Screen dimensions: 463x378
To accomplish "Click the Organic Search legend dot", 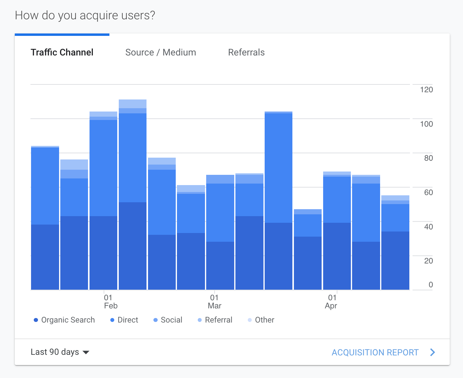I will [36, 320].
